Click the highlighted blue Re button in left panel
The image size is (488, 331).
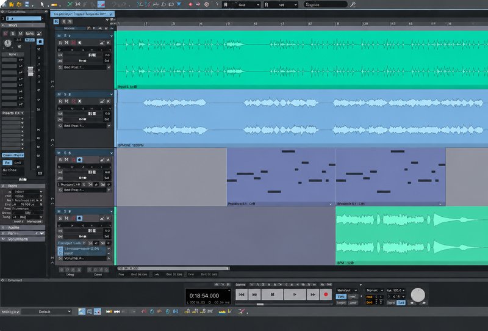[7, 162]
